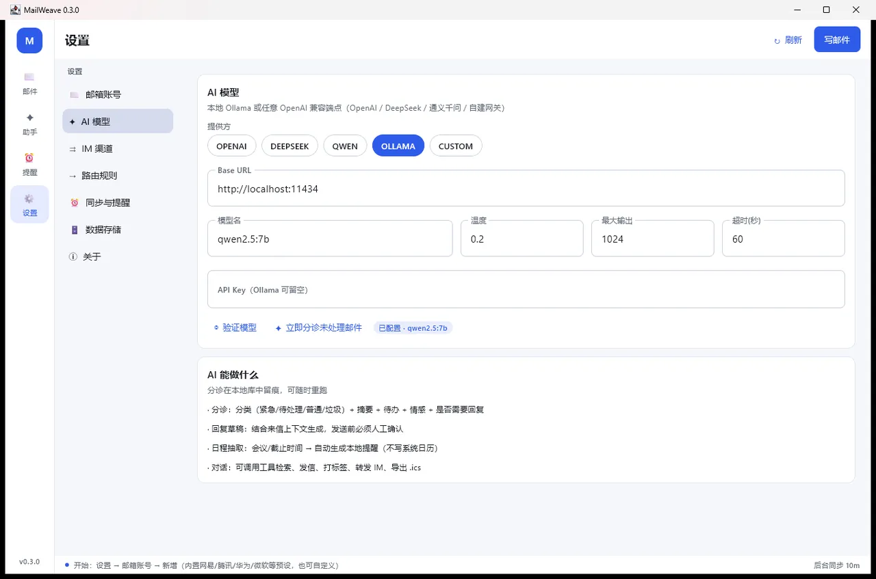Open the 提醒 alarm clock icon
Viewport: 876px width, 579px height.
tap(29, 158)
